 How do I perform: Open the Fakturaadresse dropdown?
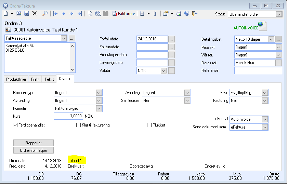coord(64,38)
